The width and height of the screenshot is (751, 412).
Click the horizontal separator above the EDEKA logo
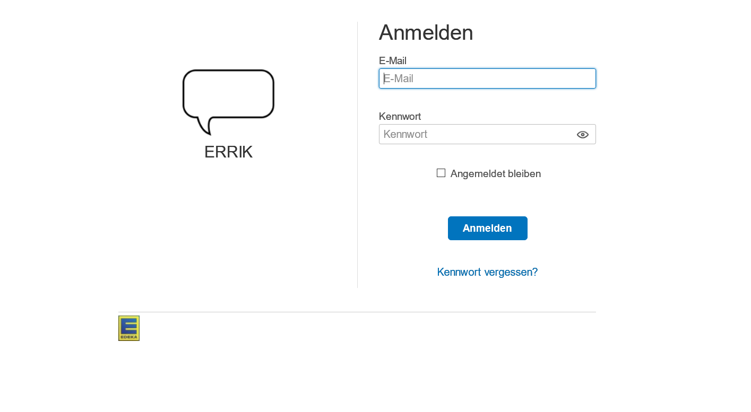coord(357,312)
